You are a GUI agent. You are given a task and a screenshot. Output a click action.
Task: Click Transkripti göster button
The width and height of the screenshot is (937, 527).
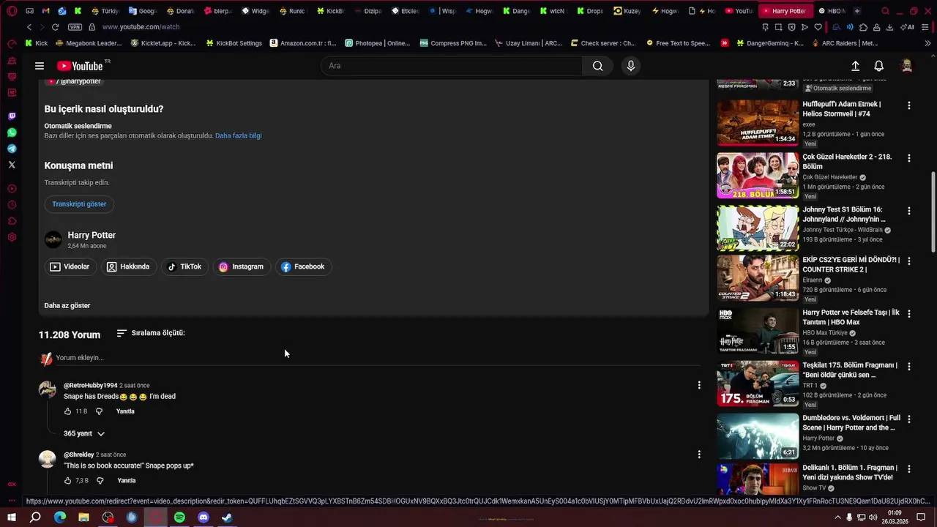pyautogui.click(x=79, y=204)
